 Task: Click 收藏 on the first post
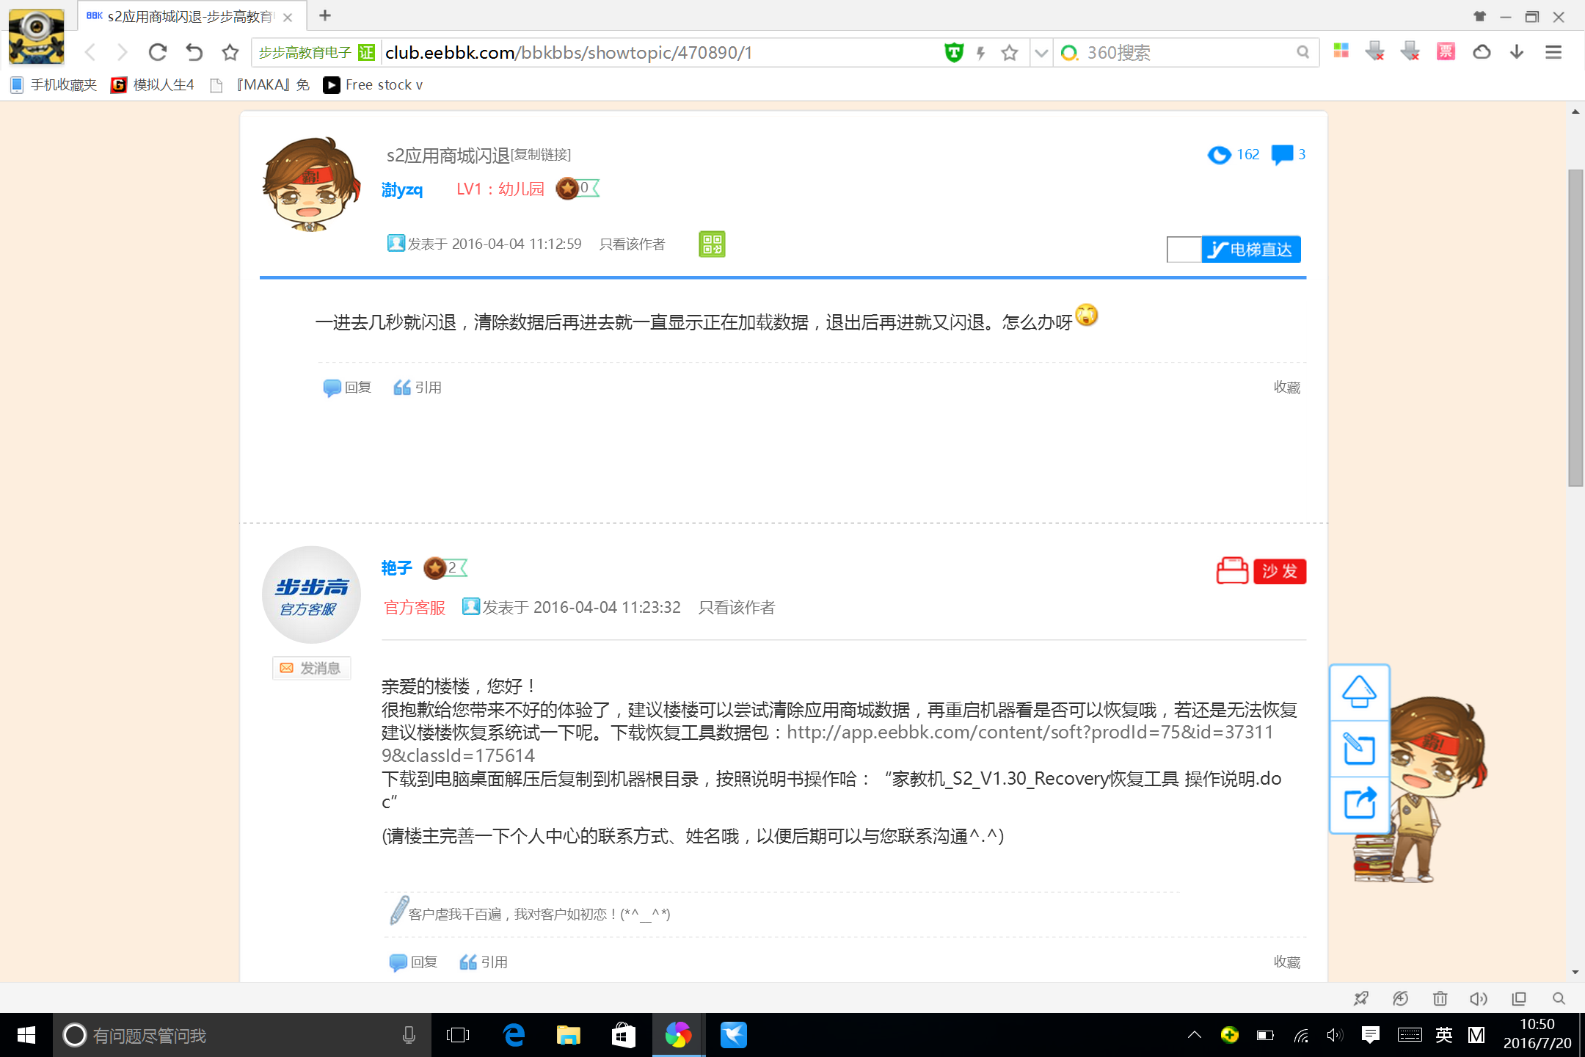click(1287, 388)
